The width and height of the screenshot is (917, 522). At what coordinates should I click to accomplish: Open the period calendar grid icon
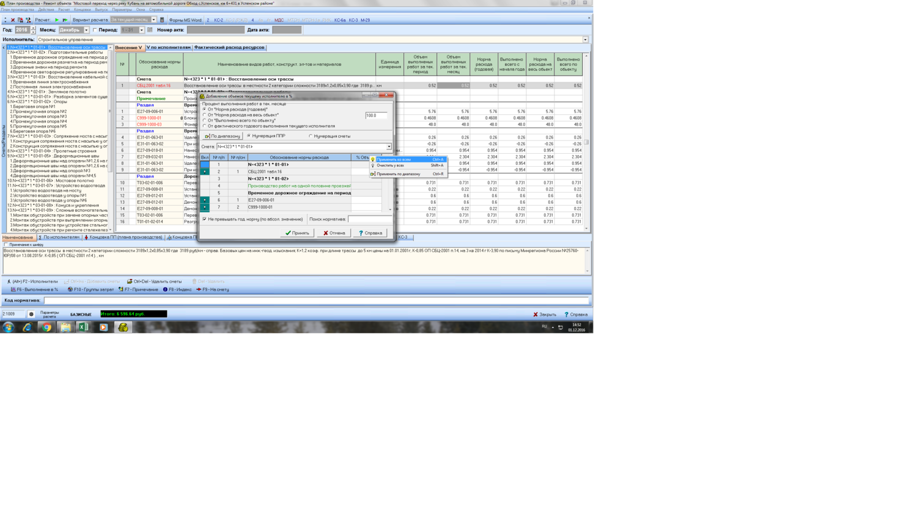tap(150, 30)
